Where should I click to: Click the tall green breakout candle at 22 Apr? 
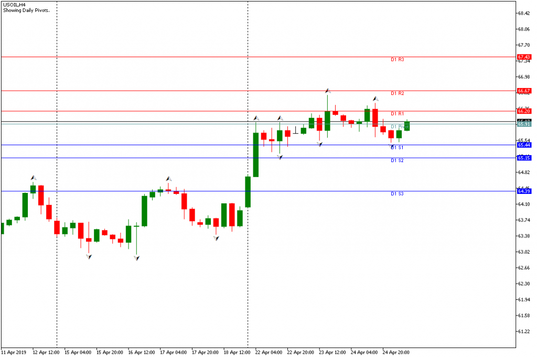point(256,155)
